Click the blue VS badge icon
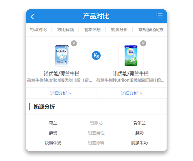The width and height of the screenshot is (193, 161). pyautogui.click(x=96, y=55)
